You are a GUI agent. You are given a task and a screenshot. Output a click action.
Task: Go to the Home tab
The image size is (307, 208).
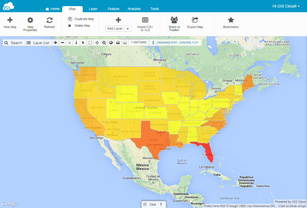pos(53,9)
